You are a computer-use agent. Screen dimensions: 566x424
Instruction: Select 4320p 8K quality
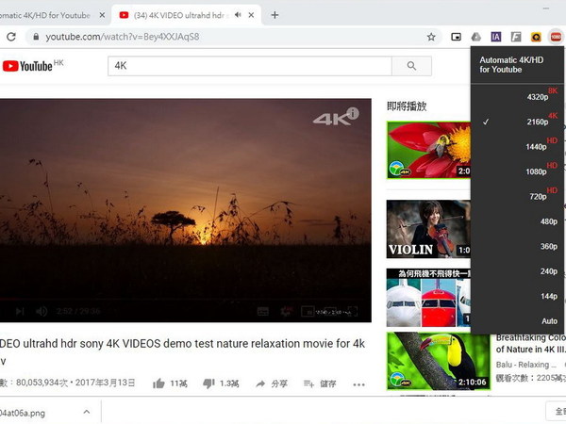(x=517, y=97)
